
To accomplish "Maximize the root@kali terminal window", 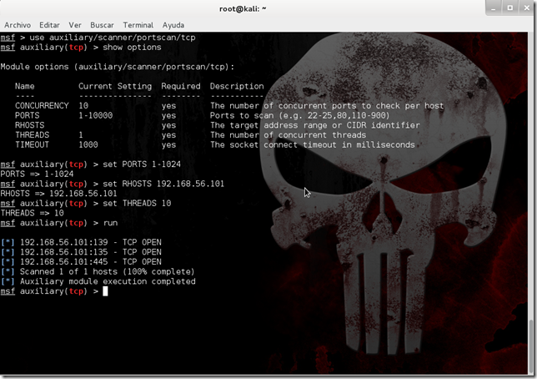I will coord(510,8).
